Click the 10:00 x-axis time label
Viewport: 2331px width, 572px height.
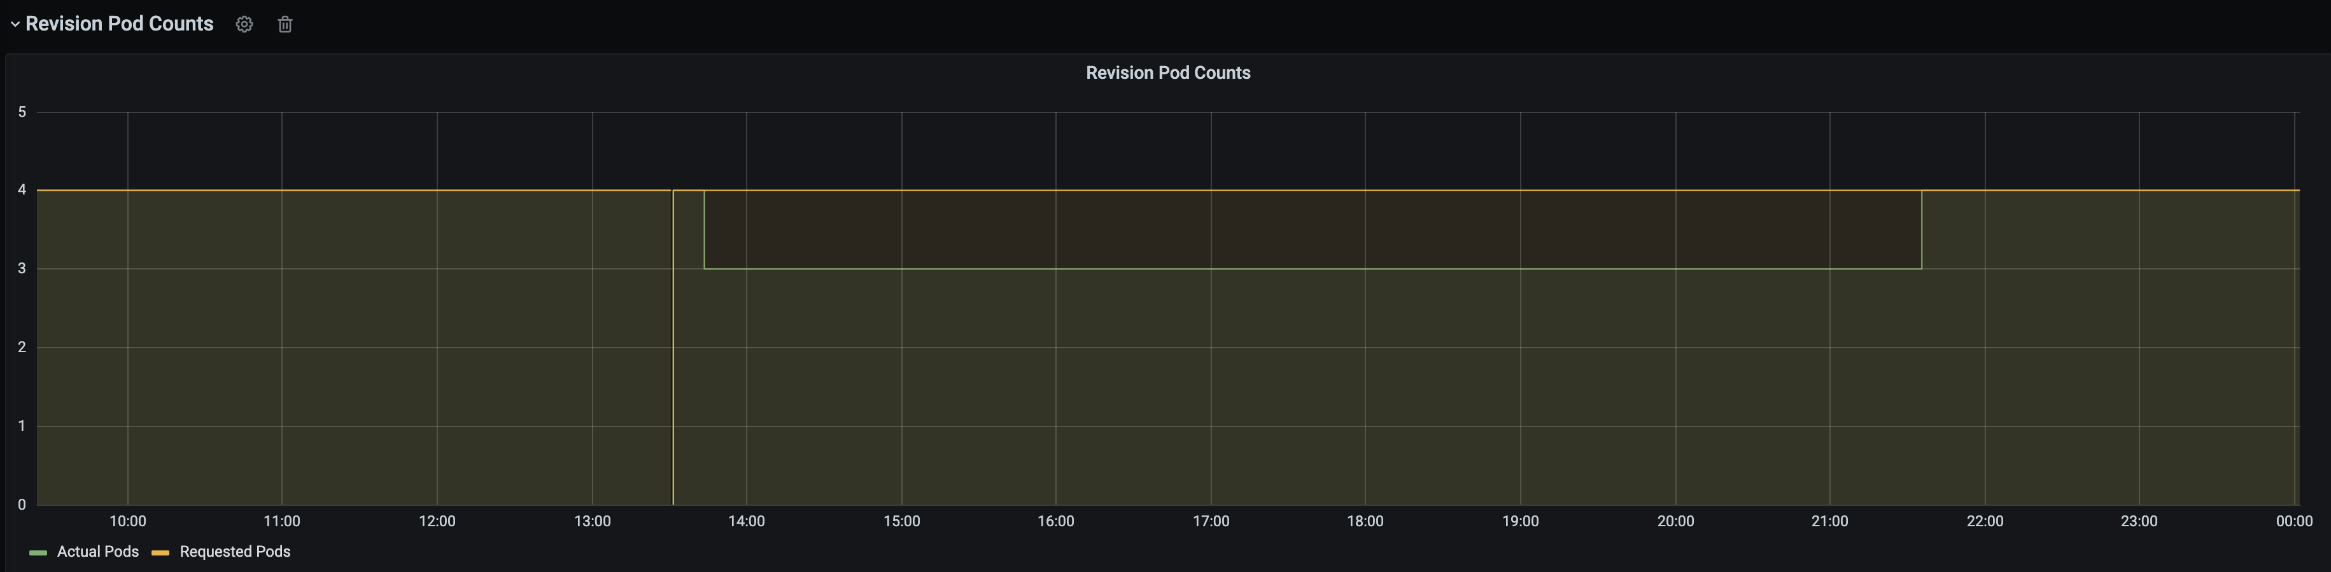coord(127,521)
